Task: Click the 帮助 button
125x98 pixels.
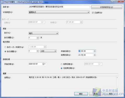Action: click(111, 94)
